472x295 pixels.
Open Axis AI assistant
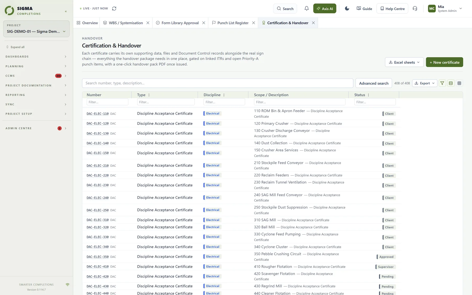(325, 8)
